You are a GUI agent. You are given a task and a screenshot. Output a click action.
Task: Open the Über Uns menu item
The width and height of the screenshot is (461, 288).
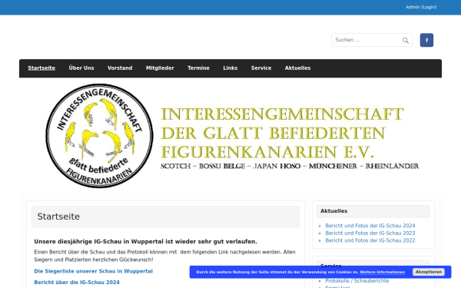81,68
